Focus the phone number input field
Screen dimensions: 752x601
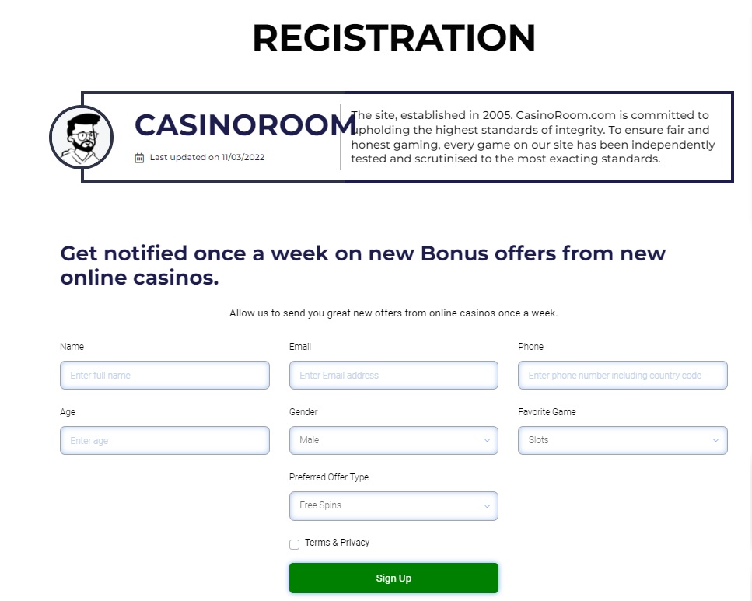(x=622, y=375)
